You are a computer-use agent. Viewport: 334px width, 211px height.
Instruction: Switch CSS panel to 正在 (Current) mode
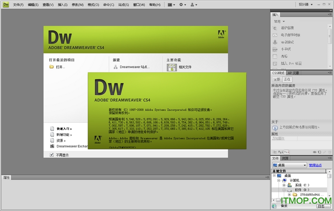287,79
